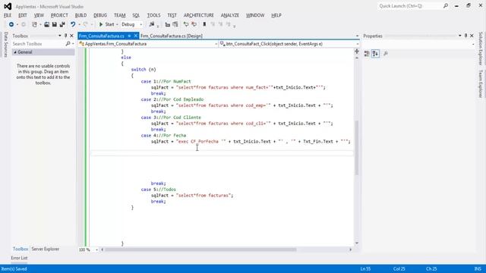
Task: Open the Error List panel tab
Action: pos(19,258)
